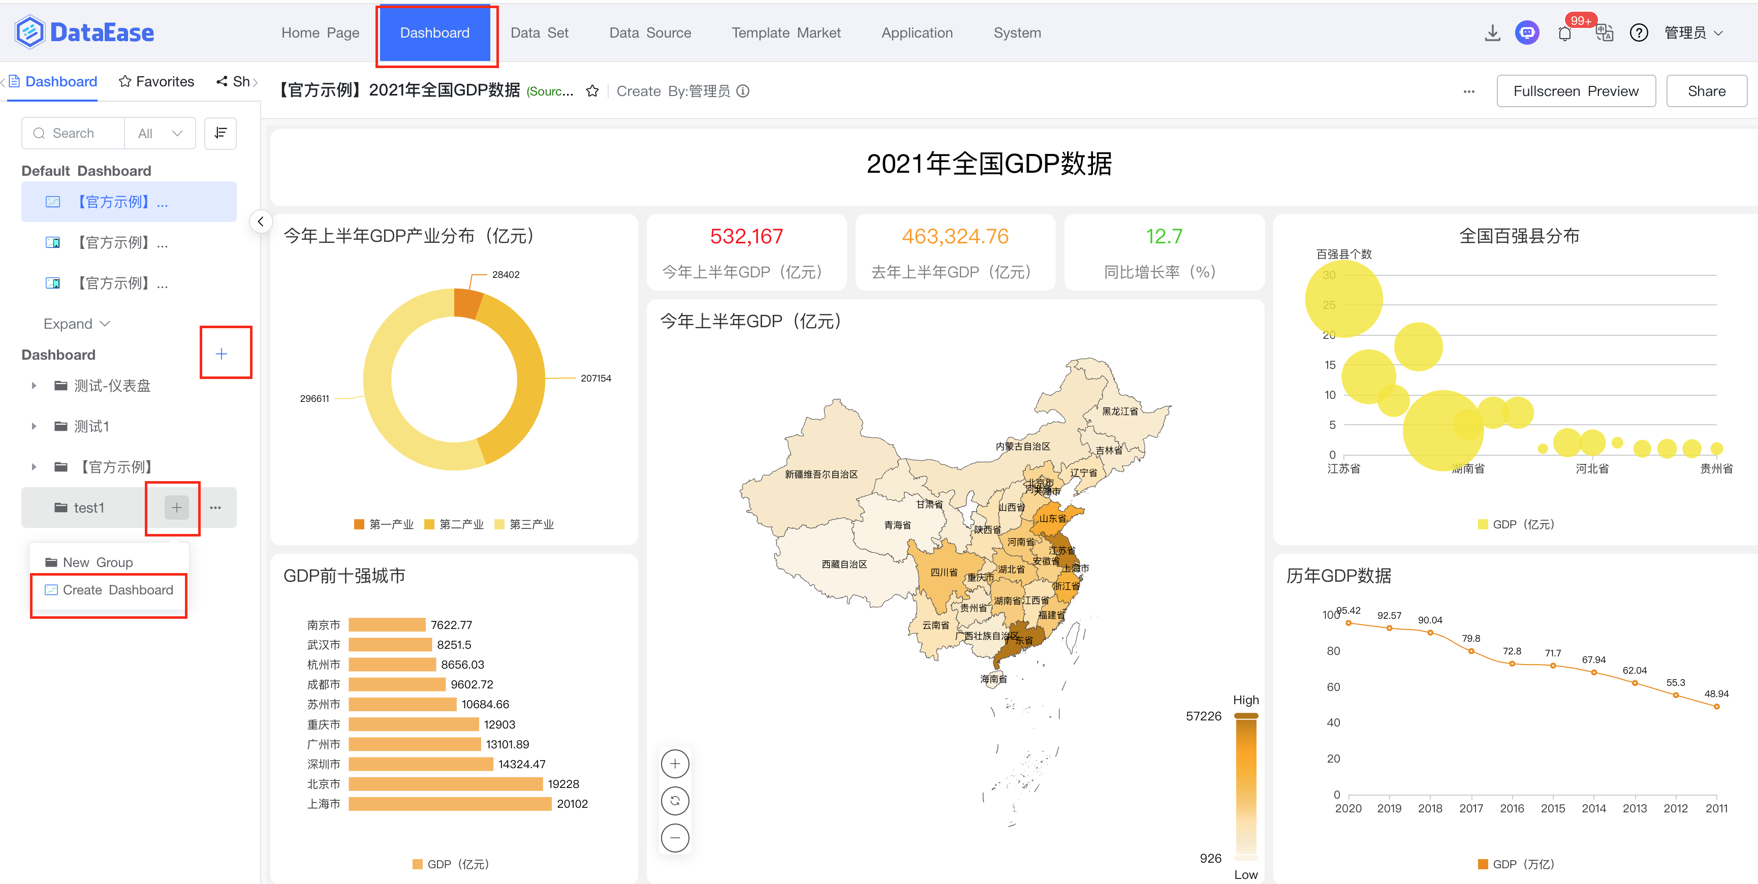This screenshot has width=1758, height=884.
Task: Open the All filter dropdown
Action: (160, 133)
